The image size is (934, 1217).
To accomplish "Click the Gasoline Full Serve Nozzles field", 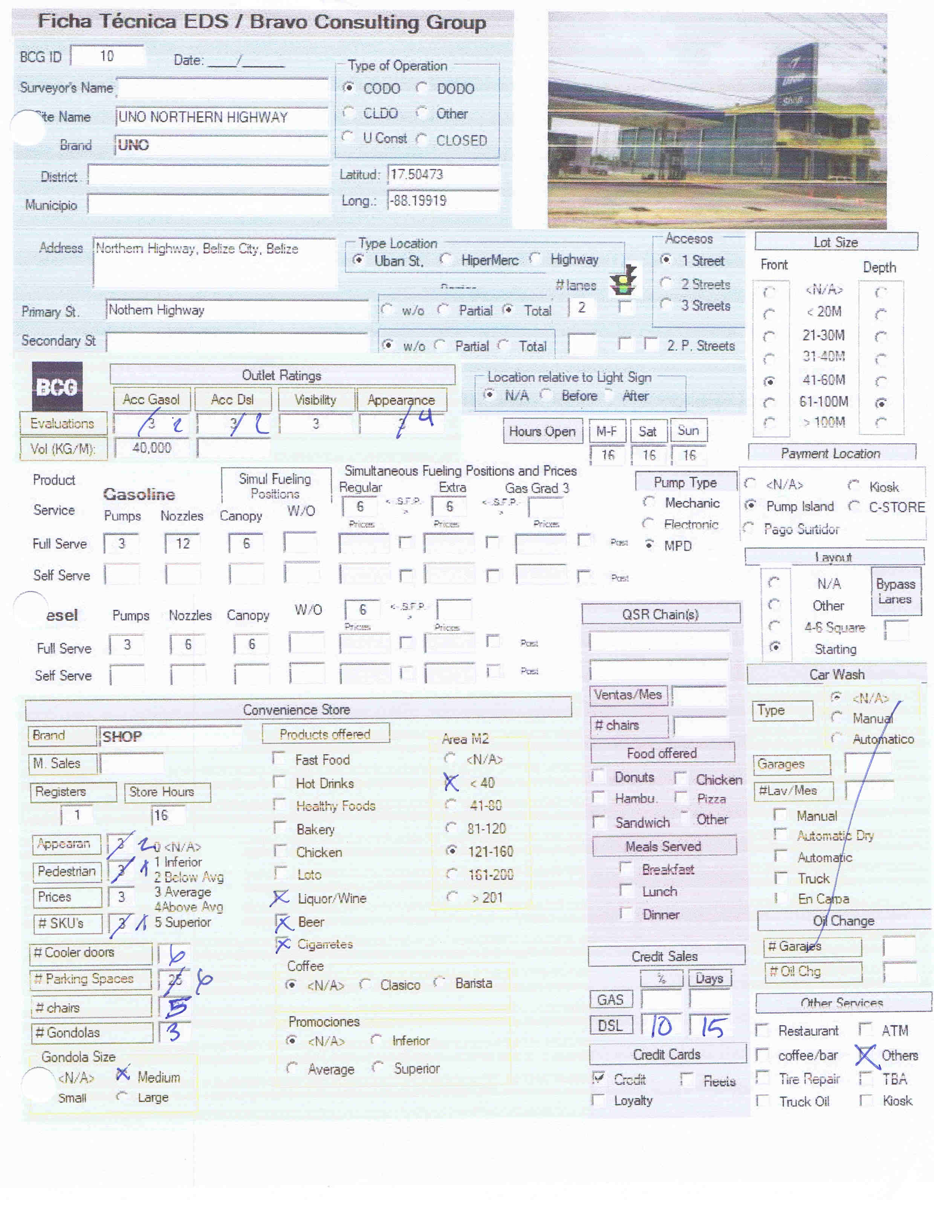I will pos(182,543).
